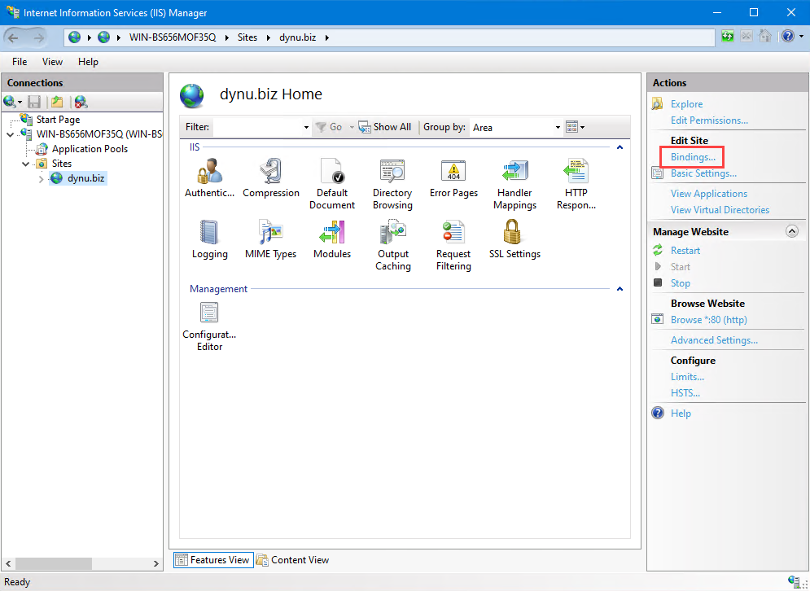Image resolution: width=810 pixels, height=591 pixels.
Task: Collapse the WIN-BS656MOF35Q server node
Action: (10, 134)
